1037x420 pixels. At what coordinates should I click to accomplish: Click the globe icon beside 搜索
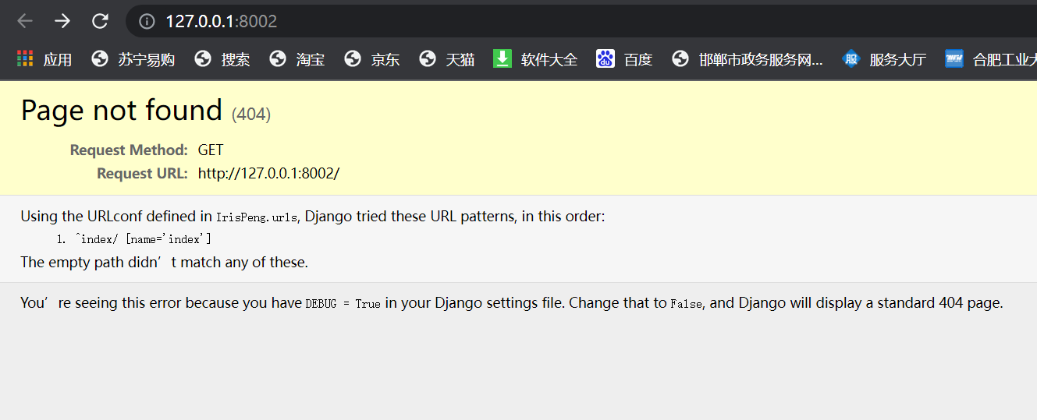tap(203, 58)
